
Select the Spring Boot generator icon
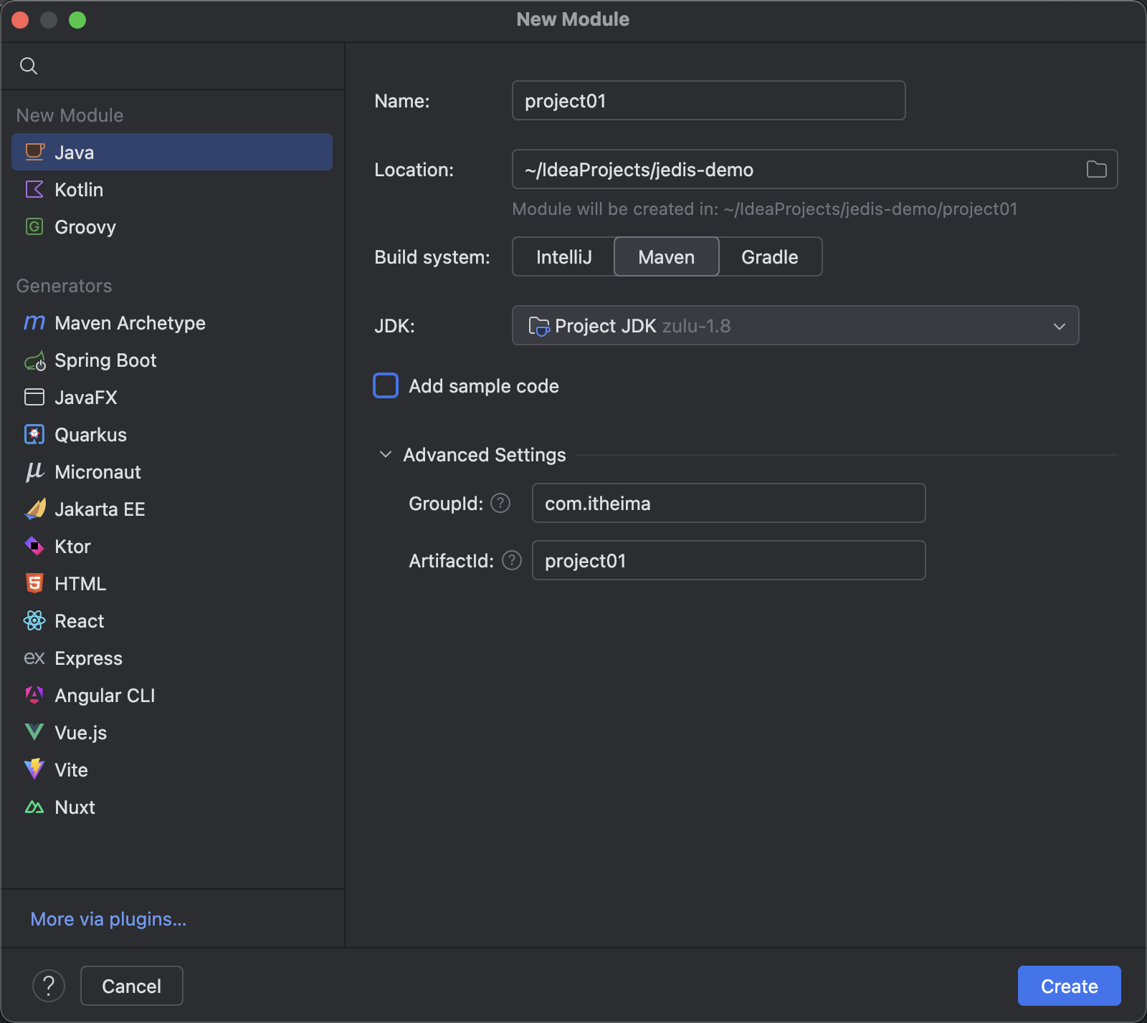pyautogui.click(x=34, y=361)
